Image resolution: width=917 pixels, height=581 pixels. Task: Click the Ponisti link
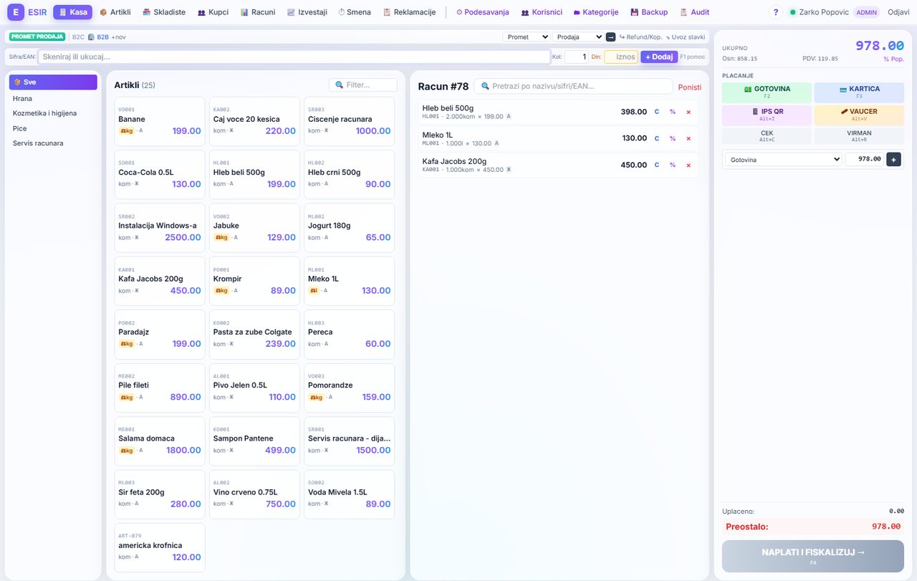pos(690,87)
